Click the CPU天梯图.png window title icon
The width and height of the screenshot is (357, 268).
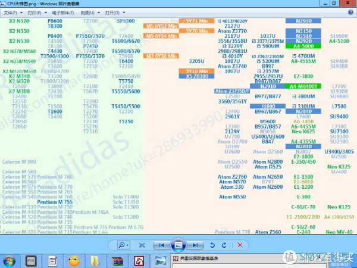click(x=3, y=4)
